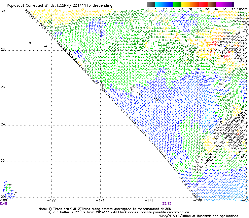Screen dimensions: 249x218
Task: Click the legend tick label '15'
Action: [x=173, y=9]
